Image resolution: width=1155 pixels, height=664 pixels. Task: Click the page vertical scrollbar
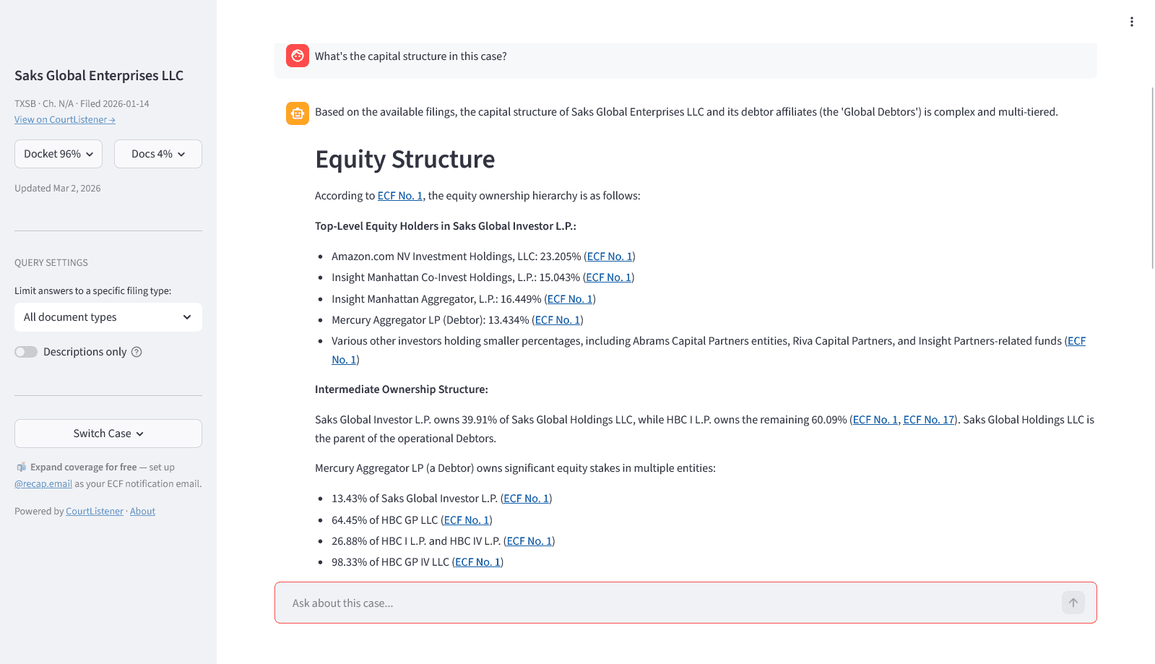point(1152,177)
